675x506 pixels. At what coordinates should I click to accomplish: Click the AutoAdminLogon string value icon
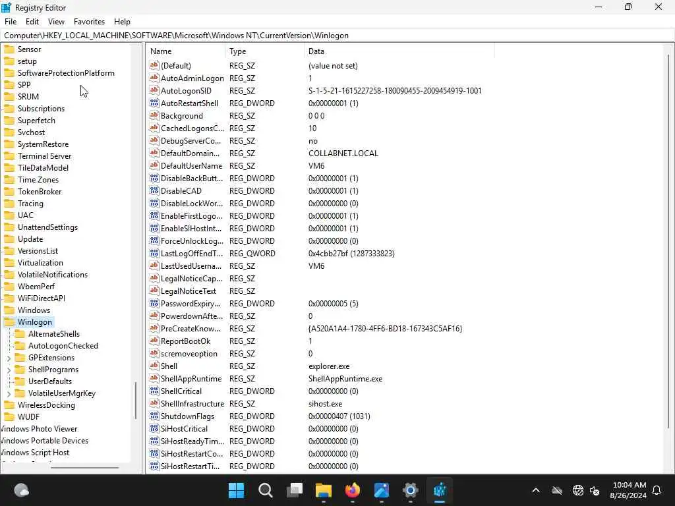coord(154,78)
